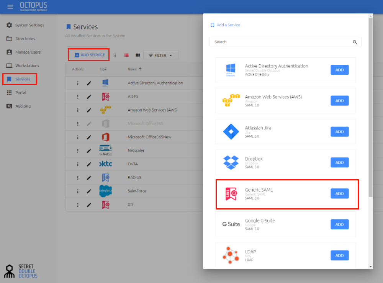
Task: Click the search magnifier icon
Action: (x=355, y=42)
